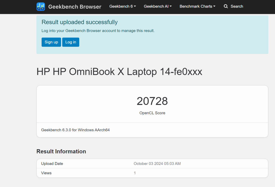
Task: Click the Log in button
Action: pos(70,42)
